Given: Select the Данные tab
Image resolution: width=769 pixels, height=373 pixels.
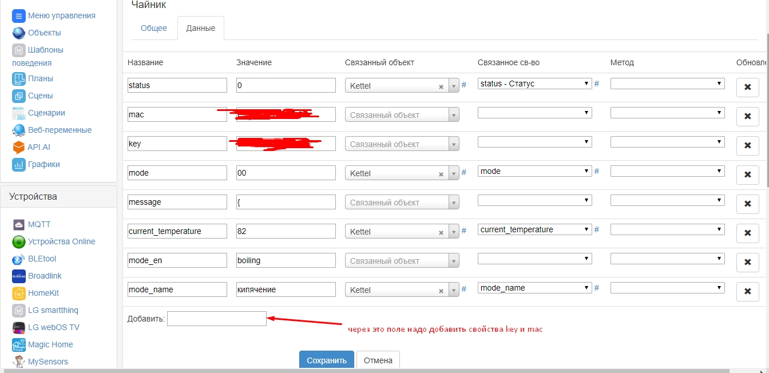Looking at the screenshot, I should pos(201,28).
